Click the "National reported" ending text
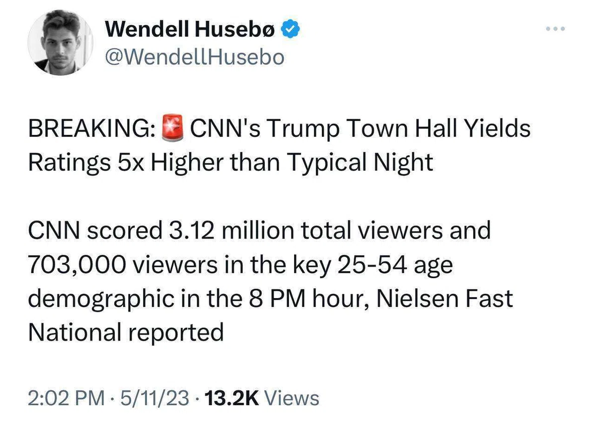 [126, 332]
